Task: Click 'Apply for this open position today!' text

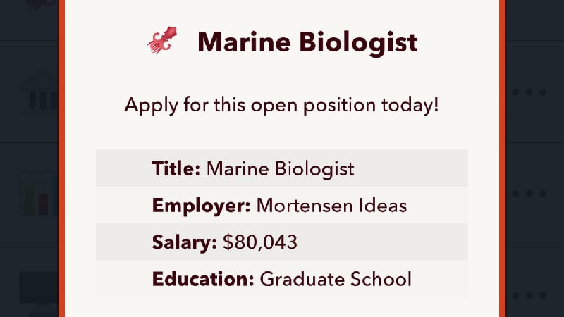Action: [x=281, y=105]
